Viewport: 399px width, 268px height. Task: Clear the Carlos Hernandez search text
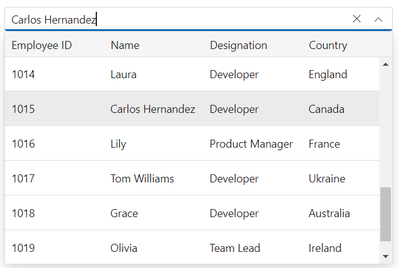coord(357,19)
